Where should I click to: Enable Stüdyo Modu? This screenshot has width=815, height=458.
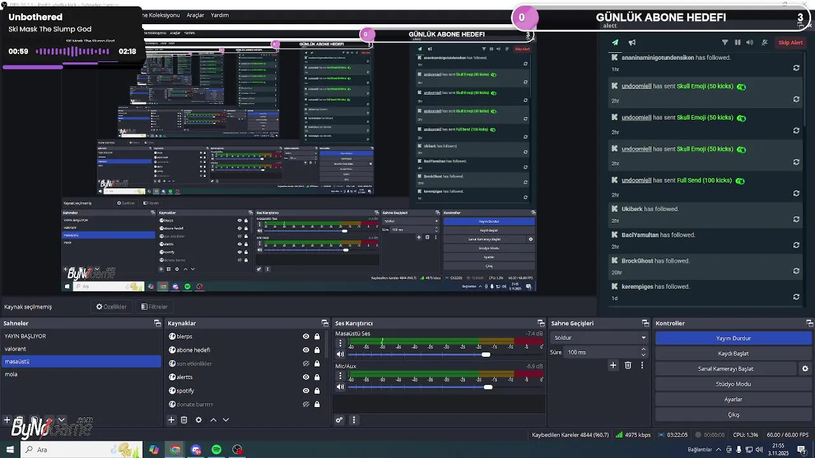[x=733, y=384]
